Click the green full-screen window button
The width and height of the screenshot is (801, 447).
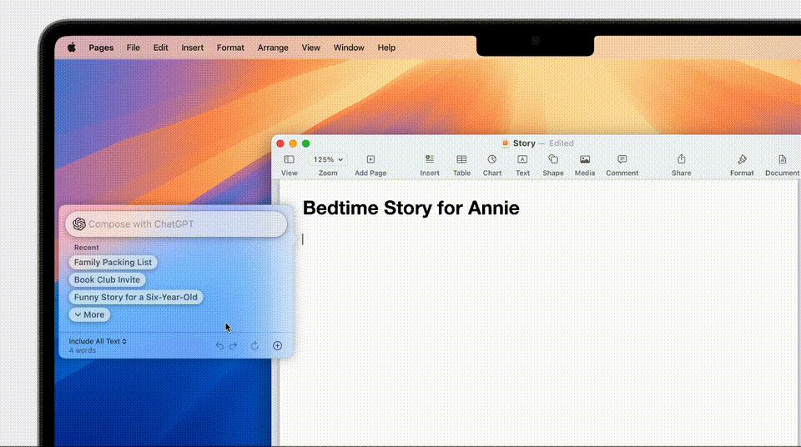(x=306, y=143)
